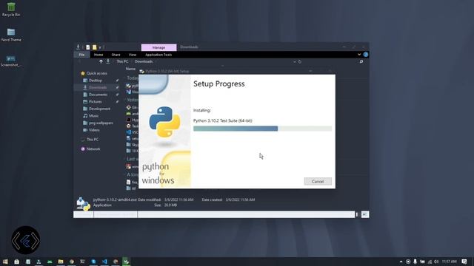Refresh the Downloads folder view

pos(300,61)
